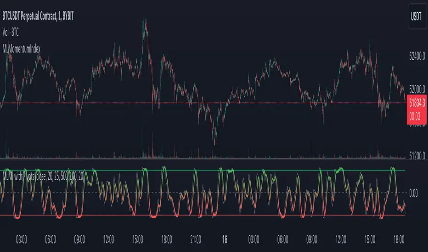Viewport: 428px width, 252px height.
Task: Select the 15:00 marker on the left half
Action: click(x=138, y=240)
